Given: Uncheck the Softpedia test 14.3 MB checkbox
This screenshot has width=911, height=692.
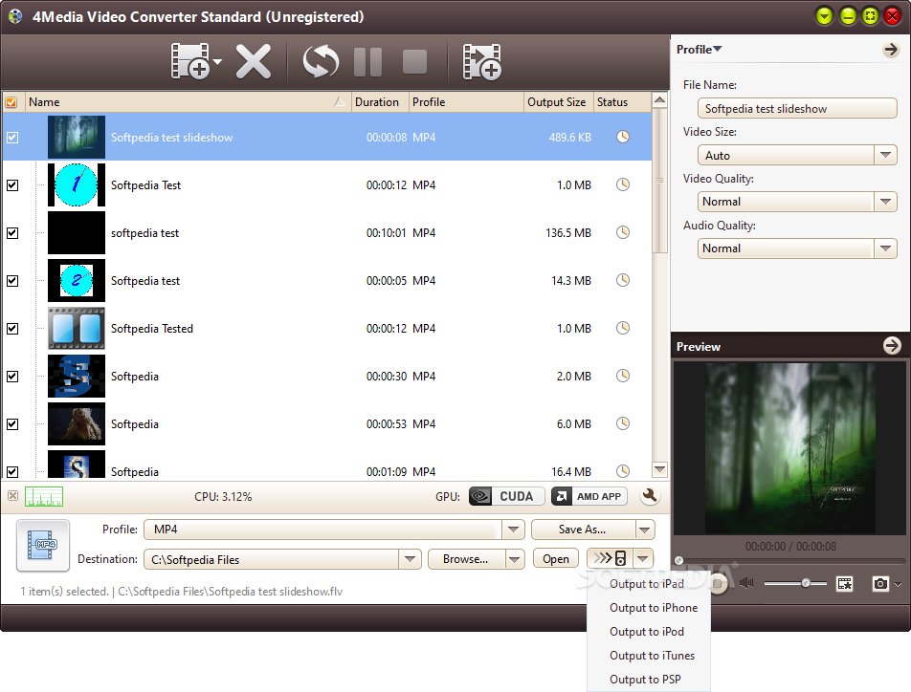Looking at the screenshot, I should point(12,281).
